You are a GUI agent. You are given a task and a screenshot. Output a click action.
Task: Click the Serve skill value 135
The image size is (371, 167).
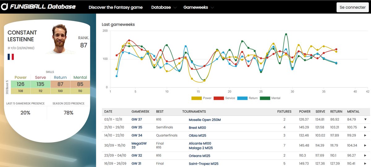pyautogui.click(x=41, y=84)
